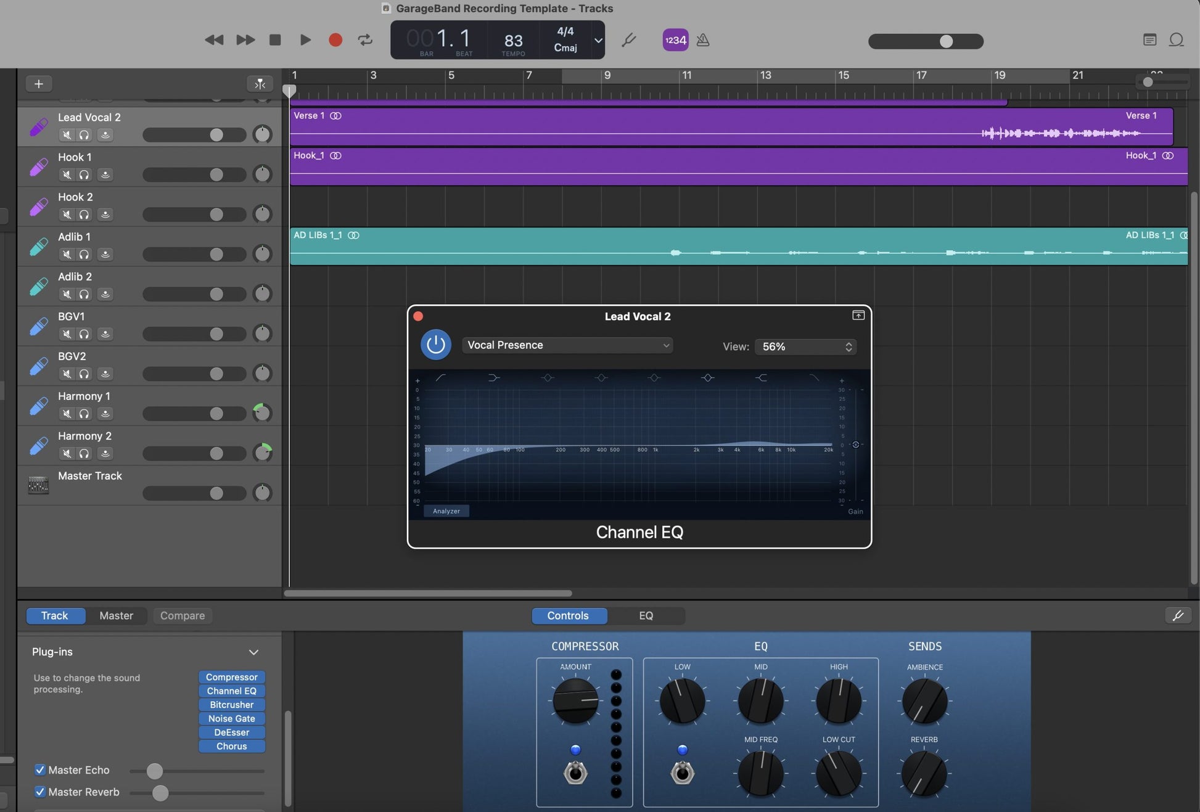Switch to the Master tab

click(x=116, y=615)
